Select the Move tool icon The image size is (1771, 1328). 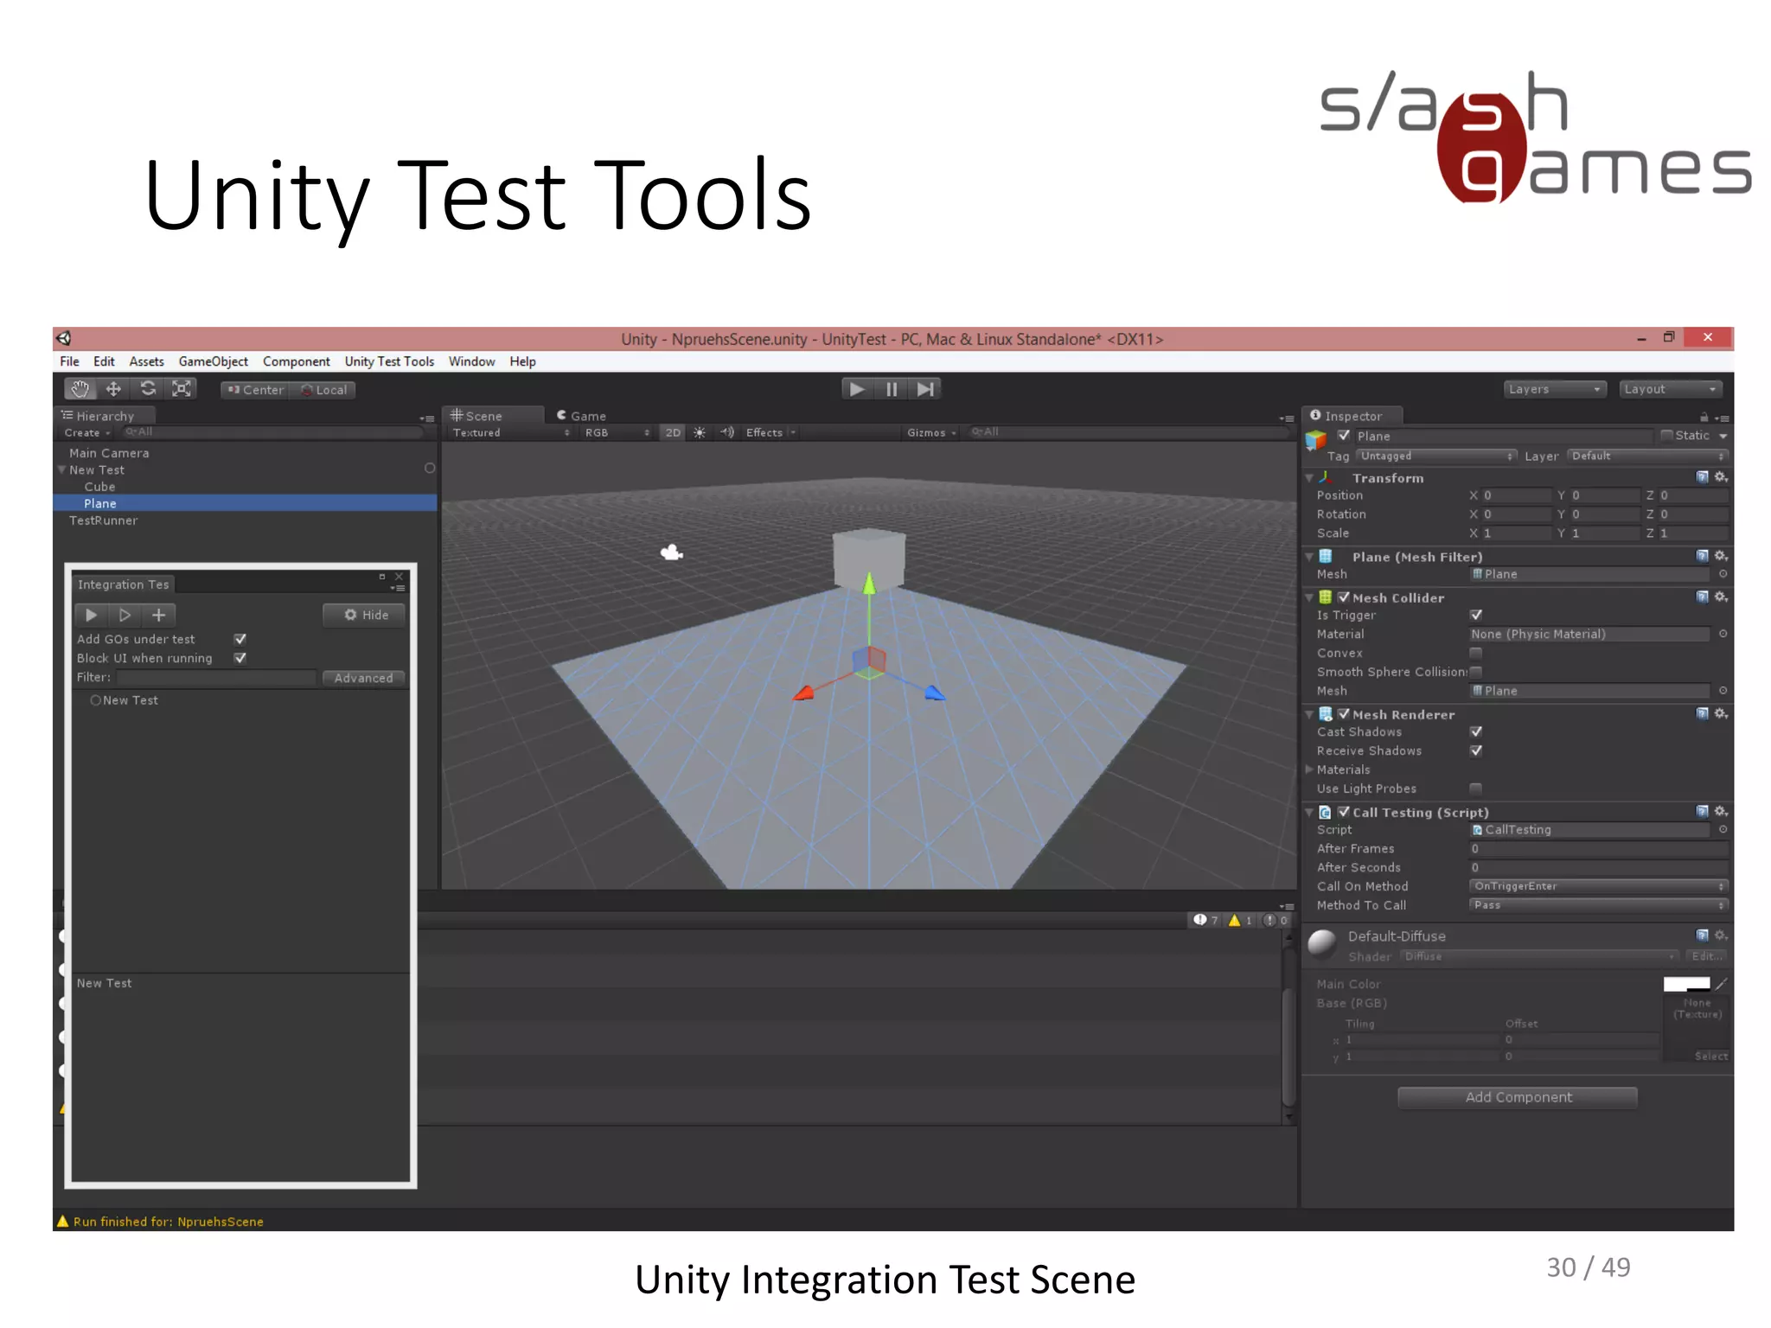point(113,389)
